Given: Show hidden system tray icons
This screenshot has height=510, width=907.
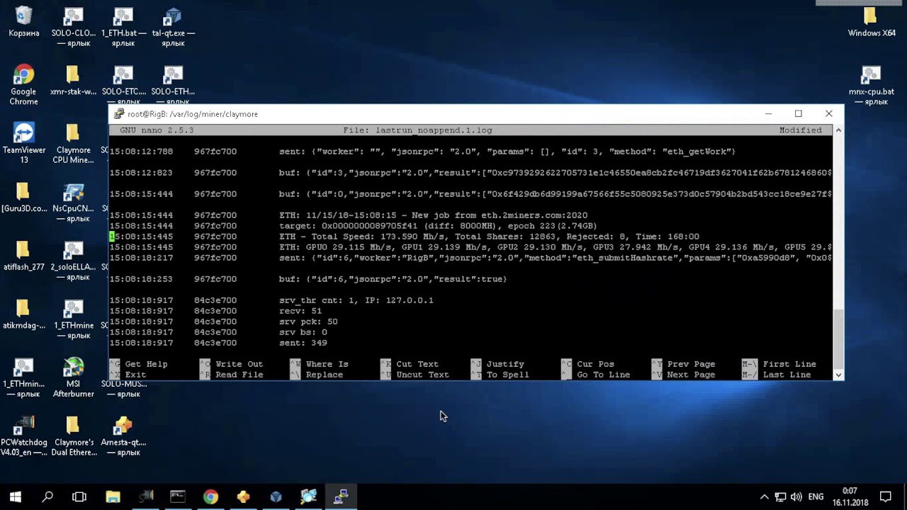Looking at the screenshot, I should 764,497.
